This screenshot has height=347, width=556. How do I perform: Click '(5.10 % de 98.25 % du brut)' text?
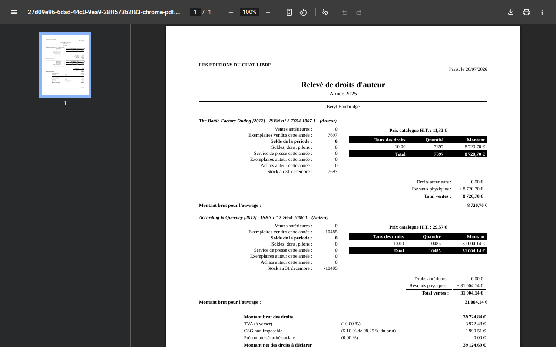tap(368, 331)
